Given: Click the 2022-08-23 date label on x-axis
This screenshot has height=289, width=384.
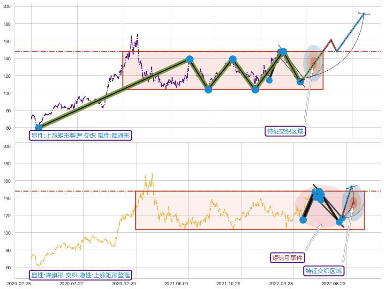Looking at the screenshot, I should (x=333, y=284).
